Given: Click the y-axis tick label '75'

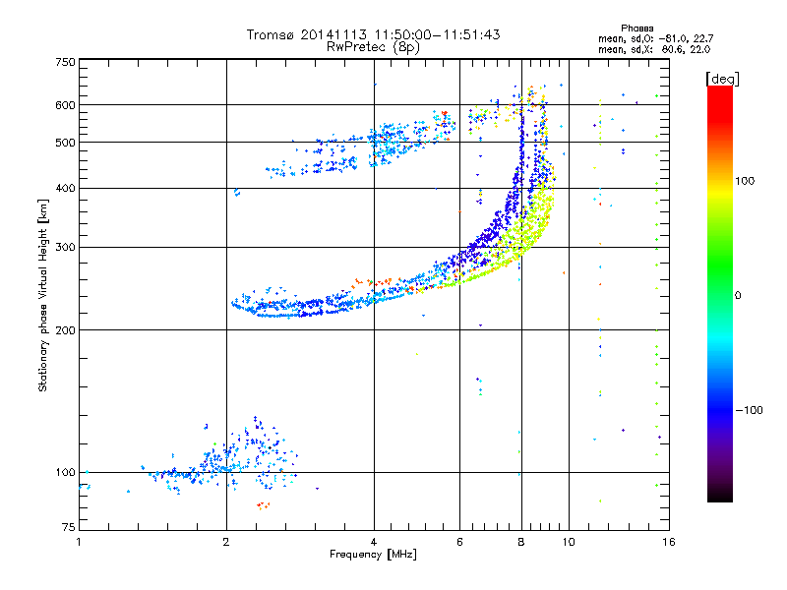Looking at the screenshot, I should point(69,527).
